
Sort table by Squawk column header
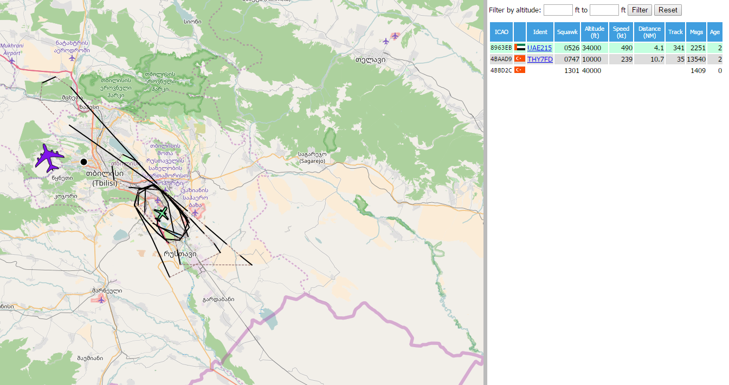click(567, 32)
